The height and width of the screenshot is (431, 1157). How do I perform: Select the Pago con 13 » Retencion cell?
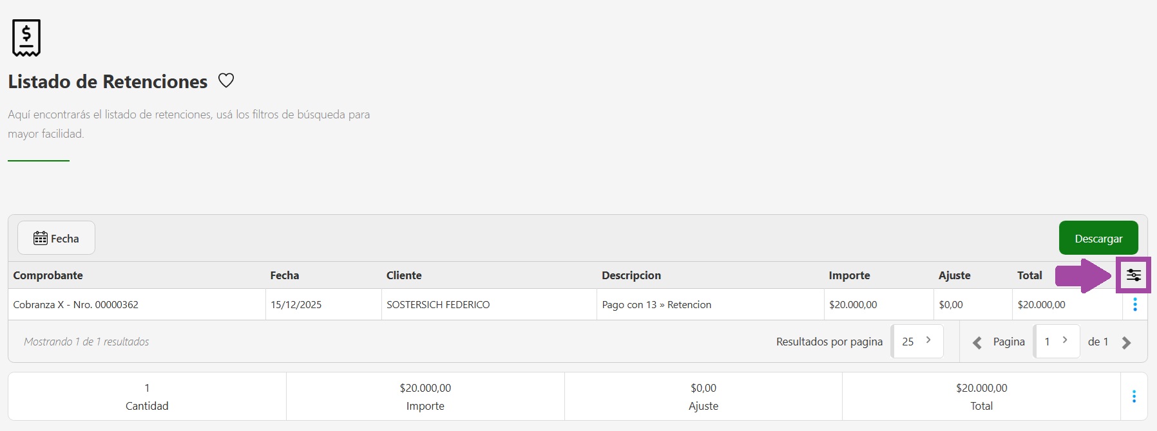click(x=656, y=305)
